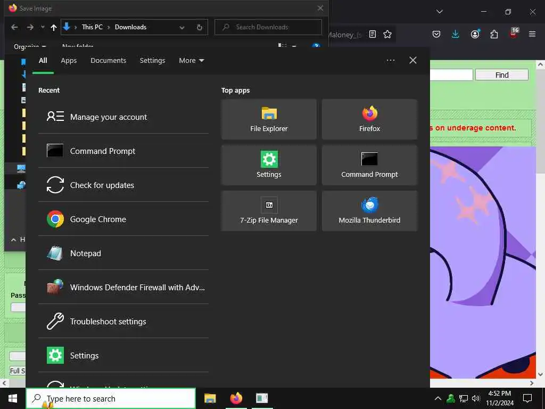Image resolution: width=545 pixels, height=409 pixels.
Task: Refresh the Downloads folder view
Action: (x=200, y=28)
